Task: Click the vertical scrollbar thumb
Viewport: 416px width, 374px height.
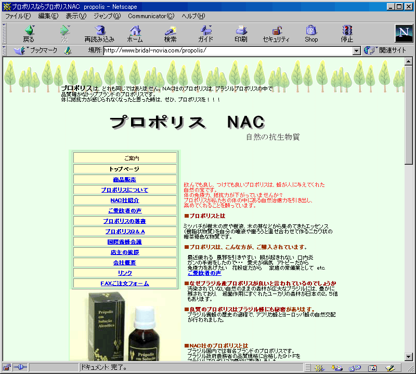Action: [408, 115]
